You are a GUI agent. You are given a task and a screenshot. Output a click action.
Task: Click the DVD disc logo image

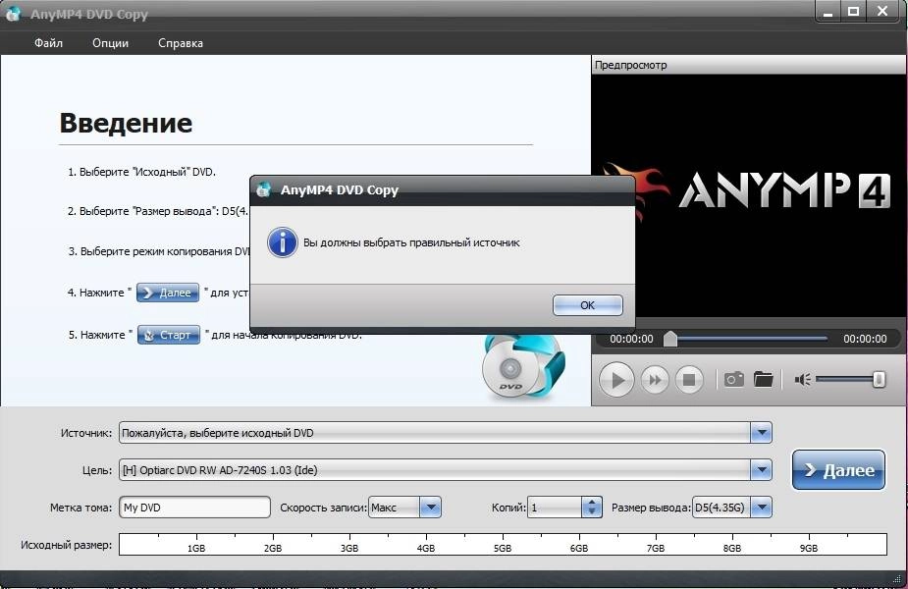(523, 367)
